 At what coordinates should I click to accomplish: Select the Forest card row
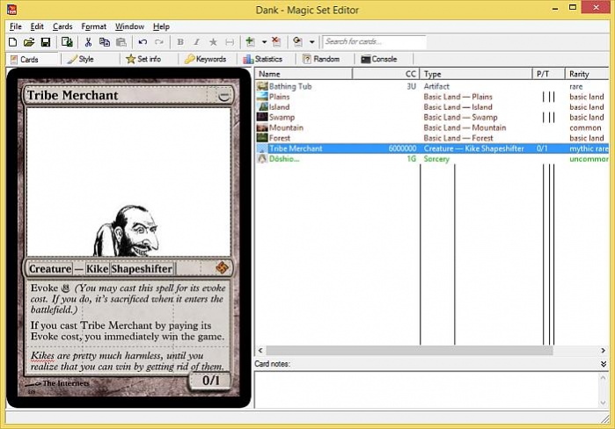(x=432, y=138)
